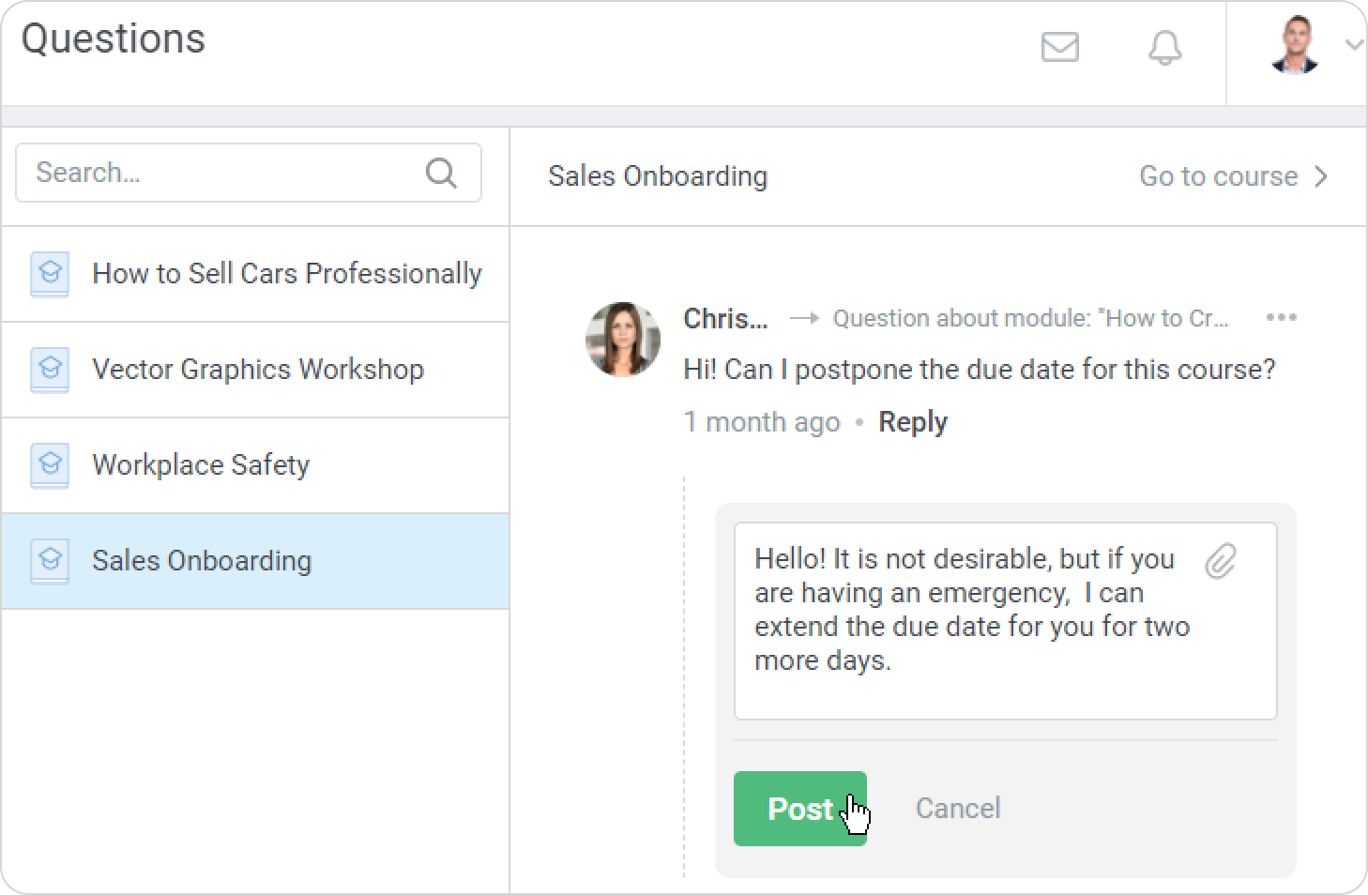This screenshot has height=895, width=1368.
Task: Click the course icon beside Workplace Safety
Action: click(x=50, y=465)
